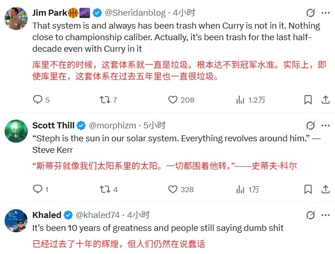Retweet Scott Thill's Steve Kerr quote
The height and width of the screenshot is (254, 335).
tap(105, 189)
